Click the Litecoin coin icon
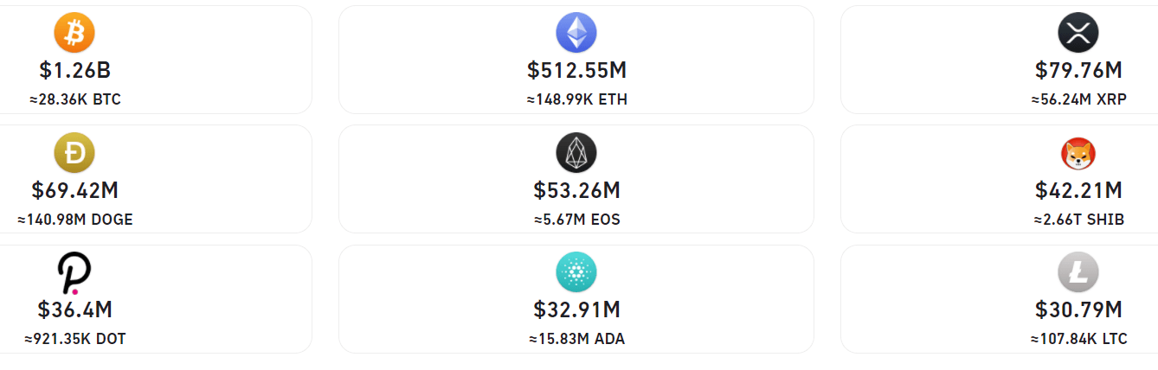1158x370 pixels. point(1078,274)
